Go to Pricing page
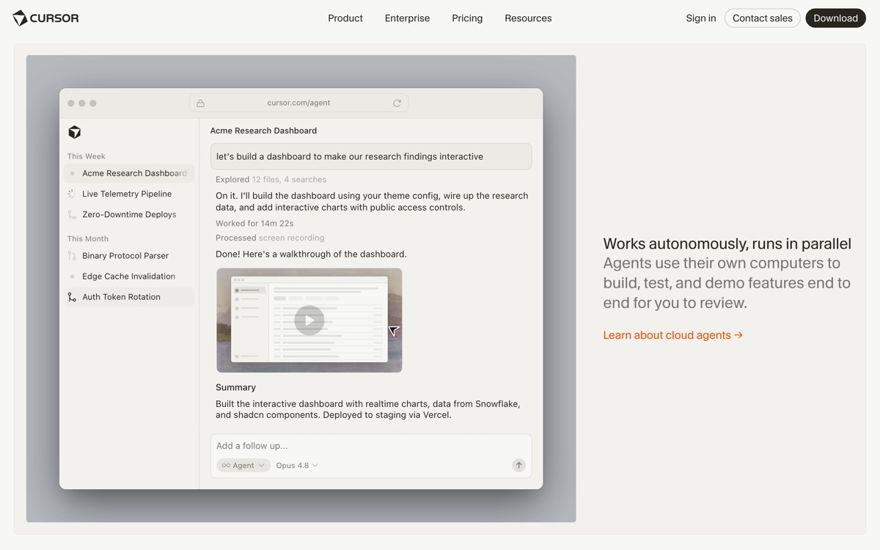 coord(467,18)
